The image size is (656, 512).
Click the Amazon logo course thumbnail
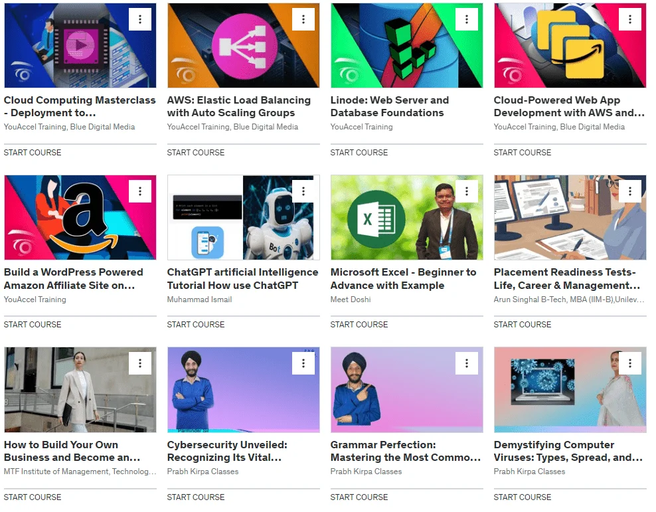tap(80, 218)
